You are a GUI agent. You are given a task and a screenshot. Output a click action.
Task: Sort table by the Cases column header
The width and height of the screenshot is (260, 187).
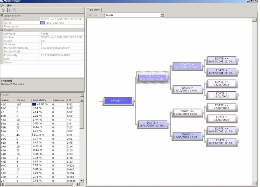coord(23,100)
